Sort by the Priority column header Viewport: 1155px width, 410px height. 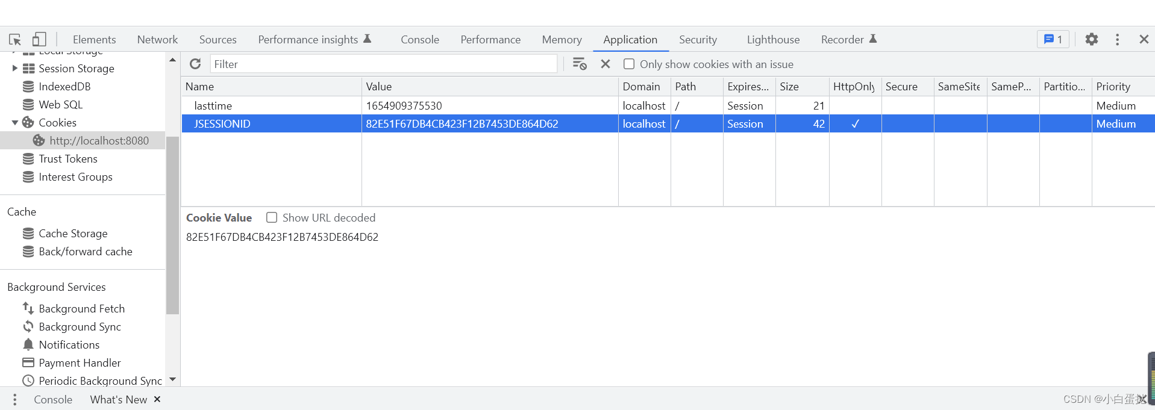coord(1123,86)
